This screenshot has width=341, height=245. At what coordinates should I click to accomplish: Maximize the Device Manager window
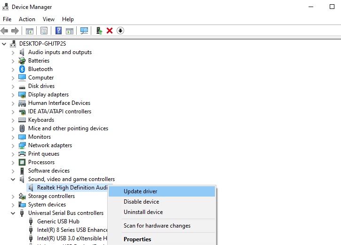pos(332,7)
